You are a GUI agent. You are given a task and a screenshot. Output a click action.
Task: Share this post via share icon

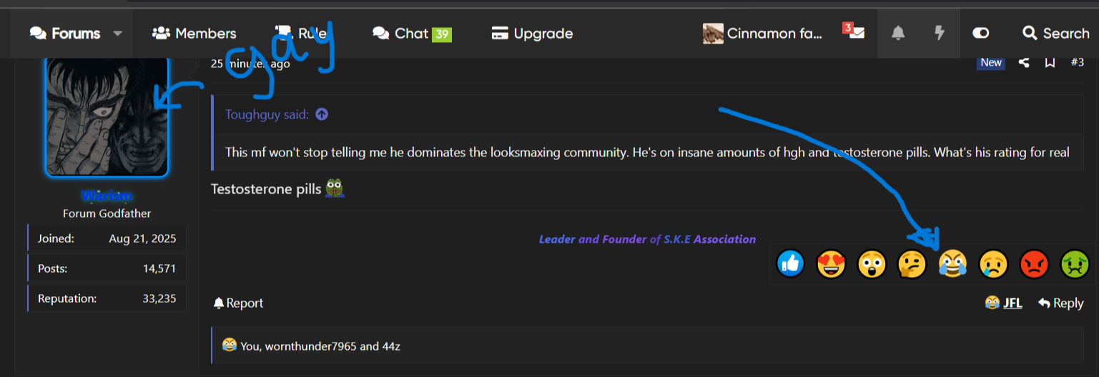(1024, 63)
